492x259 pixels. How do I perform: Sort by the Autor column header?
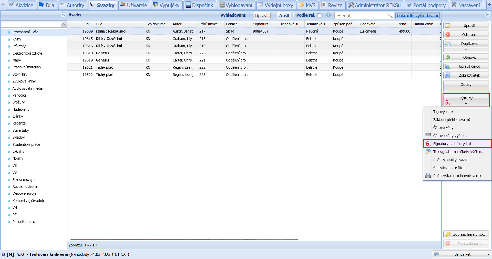coord(184,24)
